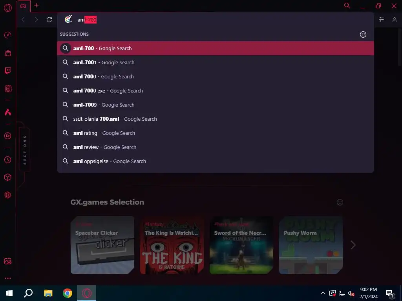
Task: Select the 'aml-7001' suggestion
Action: coord(216,62)
